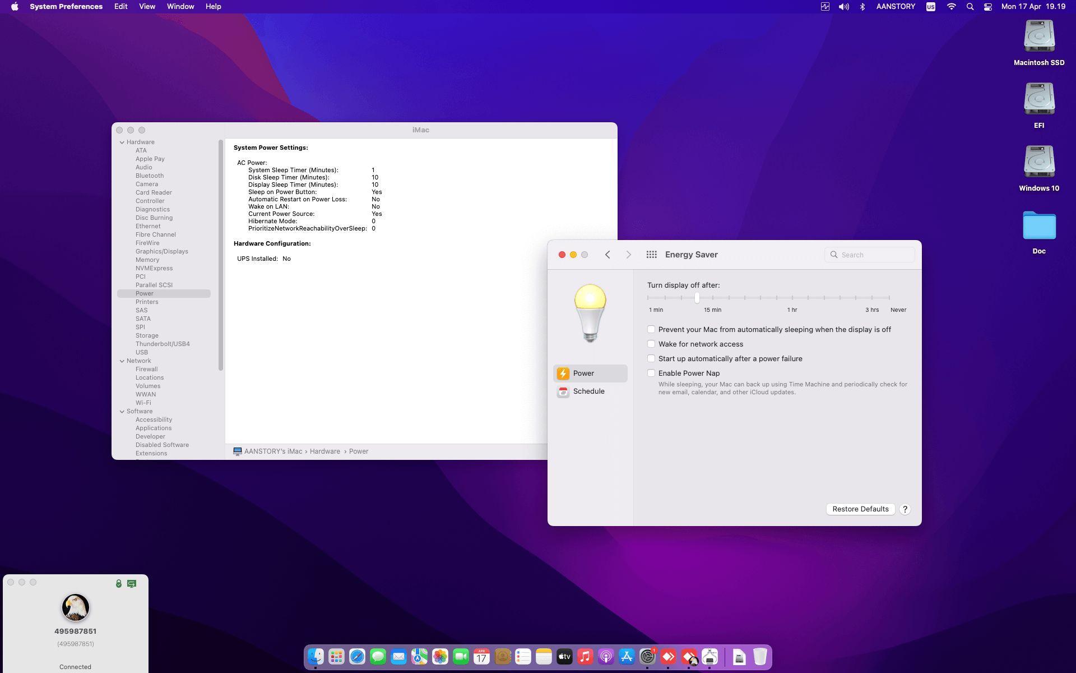Collapse the Software tree section
1076x673 pixels.
click(x=122, y=411)
